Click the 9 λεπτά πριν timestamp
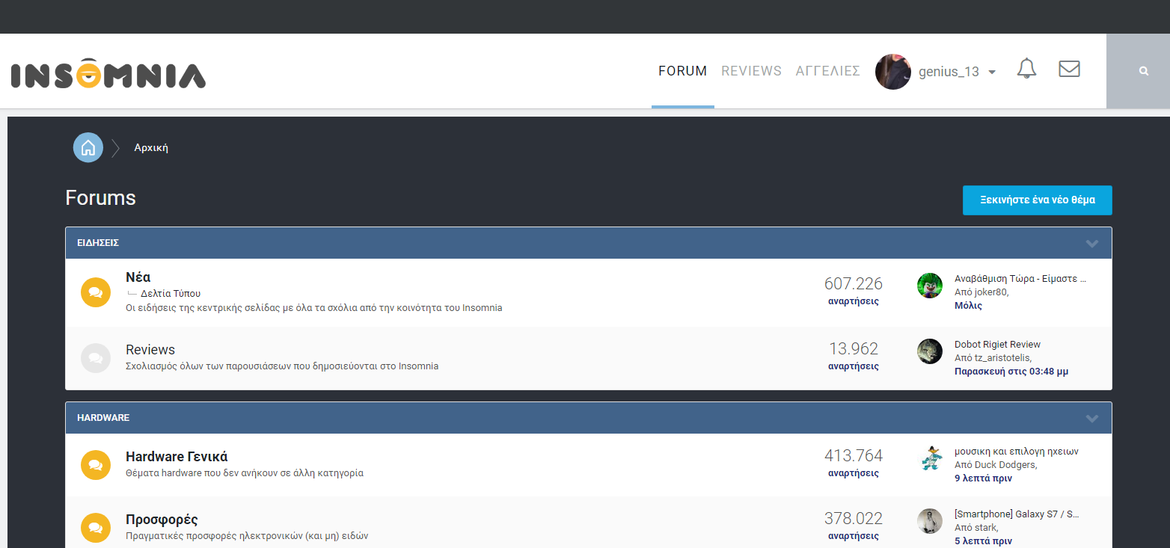1170x548 pixels. pyautogui.click(x=983, y=478)
